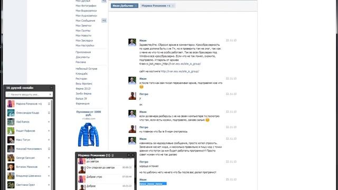Open the Весь Фриланс app link
Viewport: 338px width, 190px height.
click(84, 83)
